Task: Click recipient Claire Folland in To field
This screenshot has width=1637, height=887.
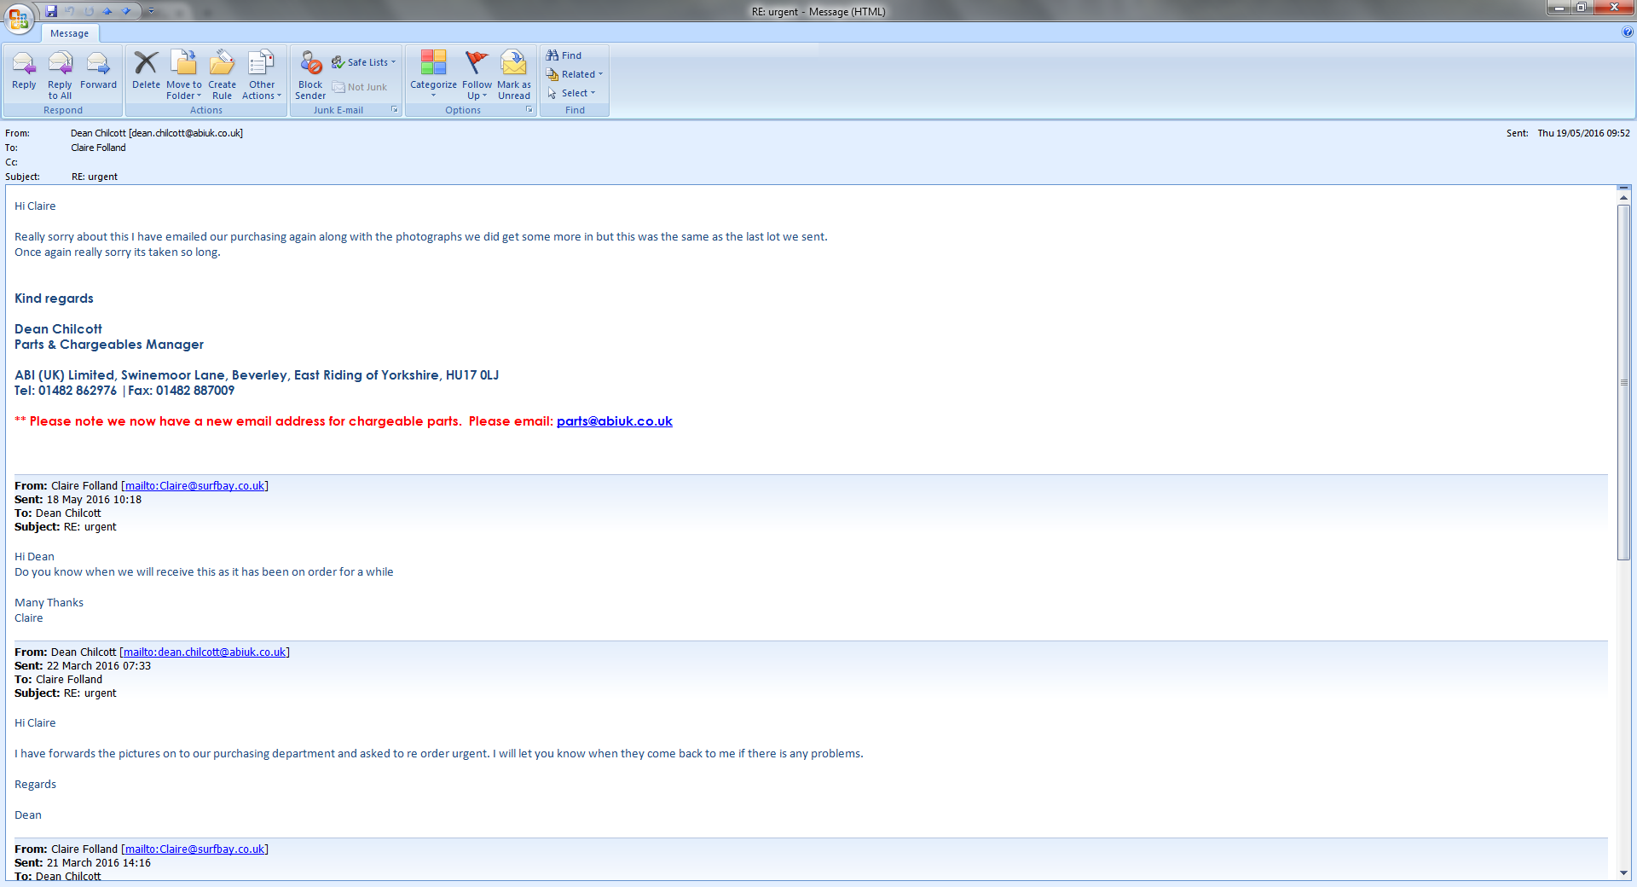Action: tap(98, 148)
